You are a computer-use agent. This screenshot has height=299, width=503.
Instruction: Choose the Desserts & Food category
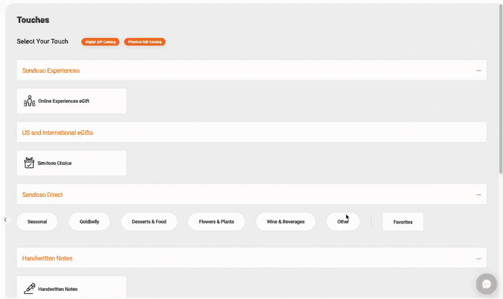149,222
